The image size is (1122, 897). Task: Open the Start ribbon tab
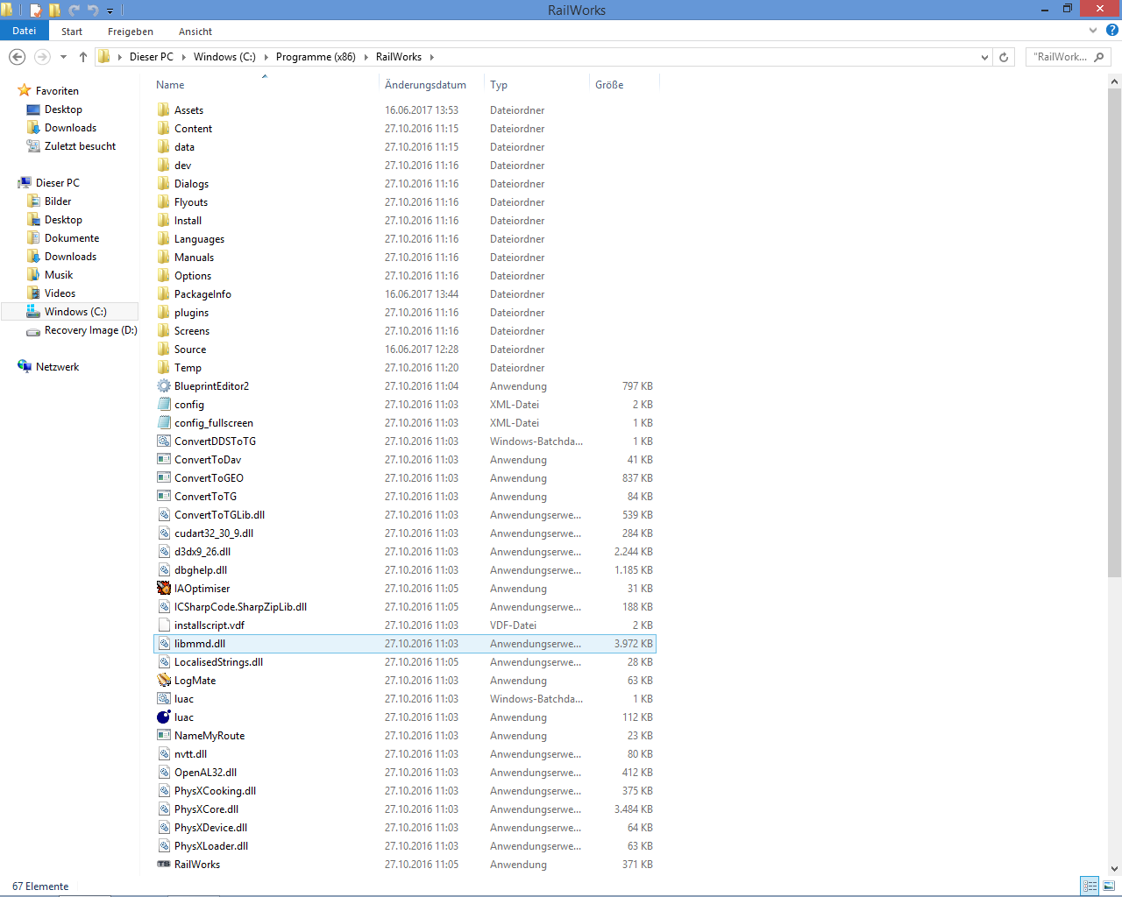[72, 32]
